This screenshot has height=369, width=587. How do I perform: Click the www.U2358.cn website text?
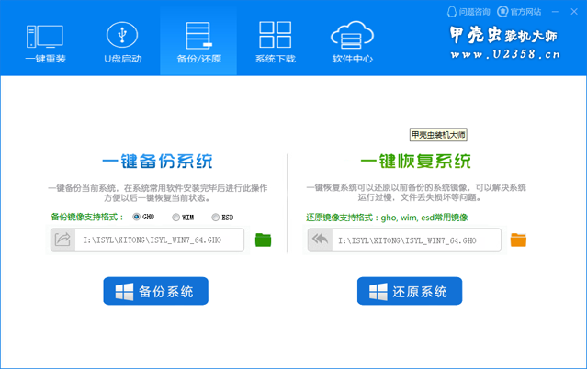click(505, 55)
